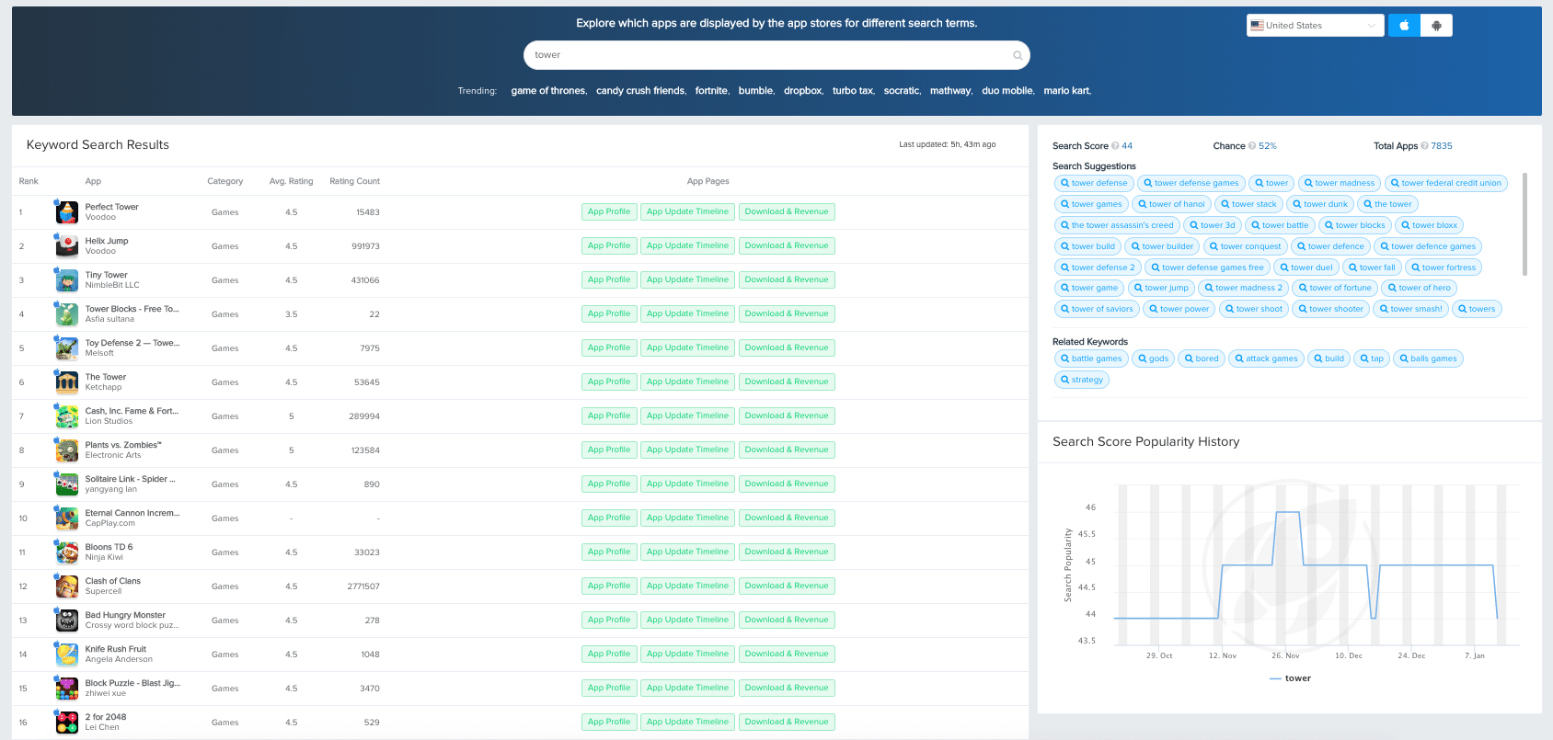Open App Profile for Perfect Tower
1553x740 pixels.
click(609, 211)
